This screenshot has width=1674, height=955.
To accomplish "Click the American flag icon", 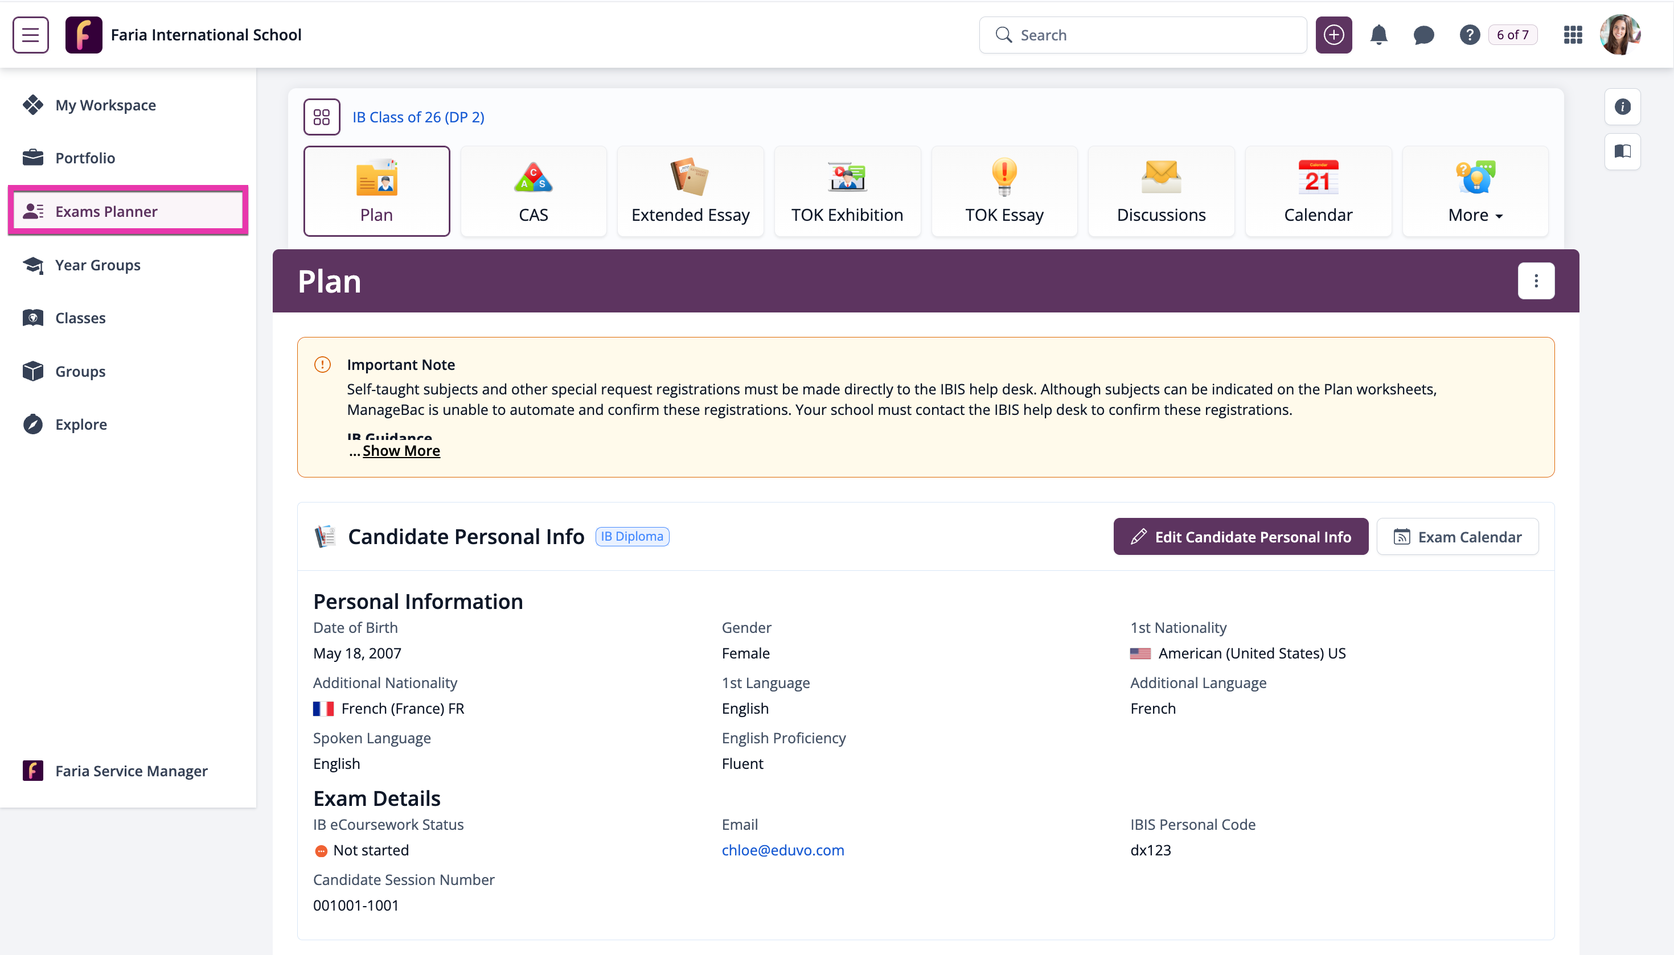I will point(1140,653).
